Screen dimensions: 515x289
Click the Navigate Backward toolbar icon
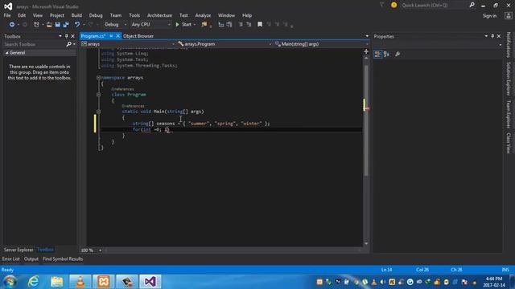12,25
